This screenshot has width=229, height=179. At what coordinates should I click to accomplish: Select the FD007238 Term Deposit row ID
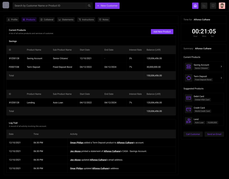point(14,67)
